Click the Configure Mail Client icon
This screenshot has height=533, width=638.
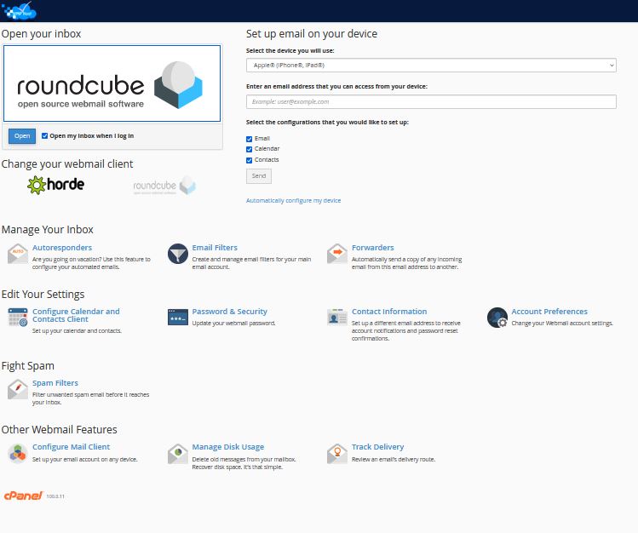(18, 453)
